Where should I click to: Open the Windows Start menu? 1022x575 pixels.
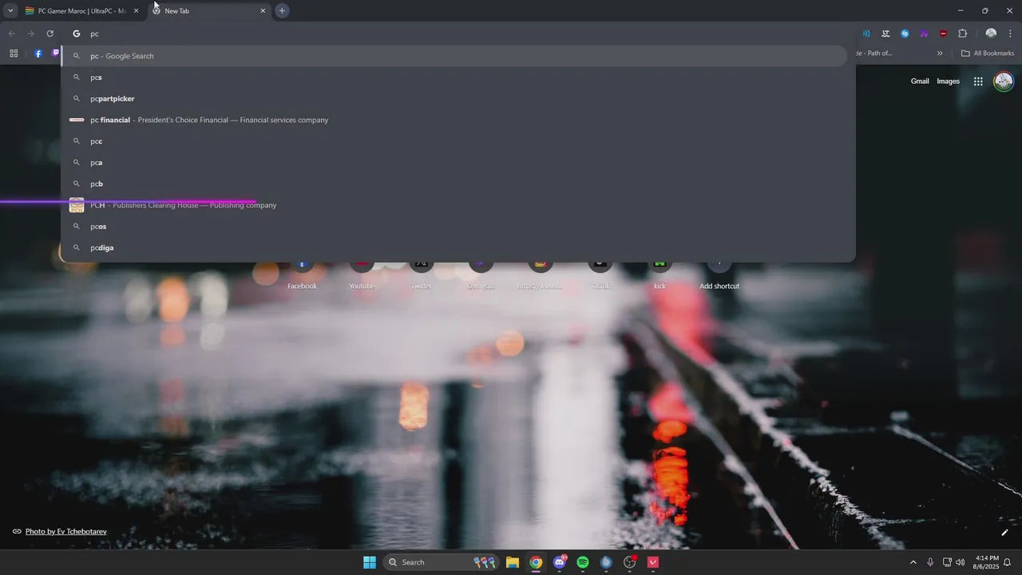click(x=370, y=562)
